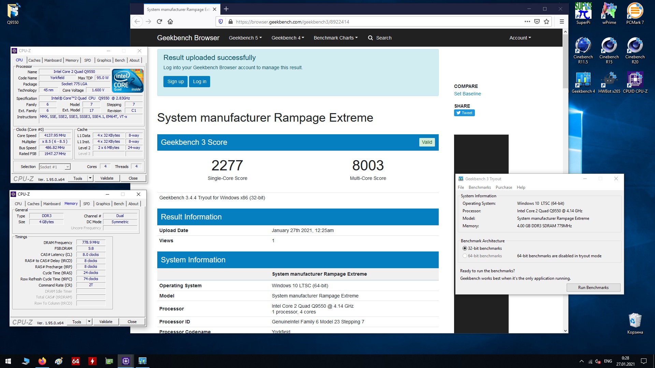
Task: Click the ENG language indicator
Action: 608,361
